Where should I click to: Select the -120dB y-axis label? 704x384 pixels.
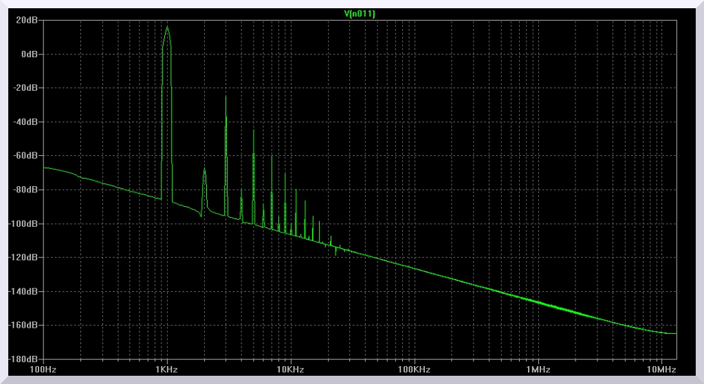(23, 258)
